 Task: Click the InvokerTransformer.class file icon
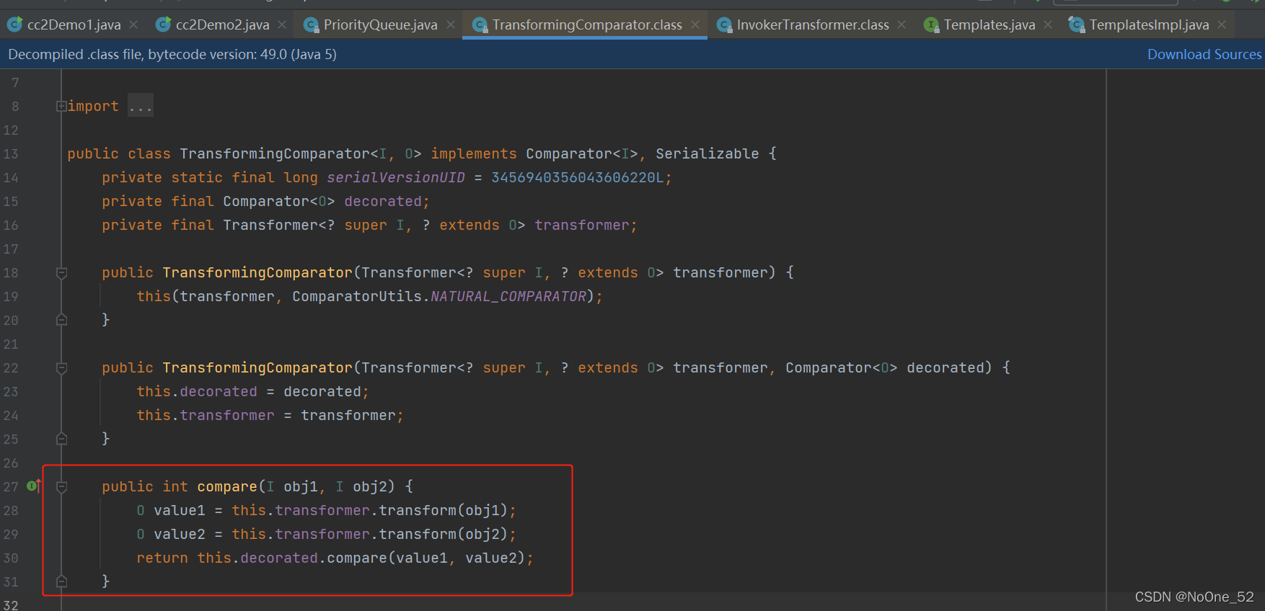point(724,25)
